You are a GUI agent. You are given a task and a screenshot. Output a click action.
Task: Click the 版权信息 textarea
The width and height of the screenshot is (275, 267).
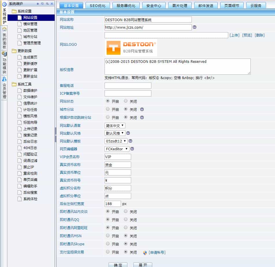(x=177, y=66)
